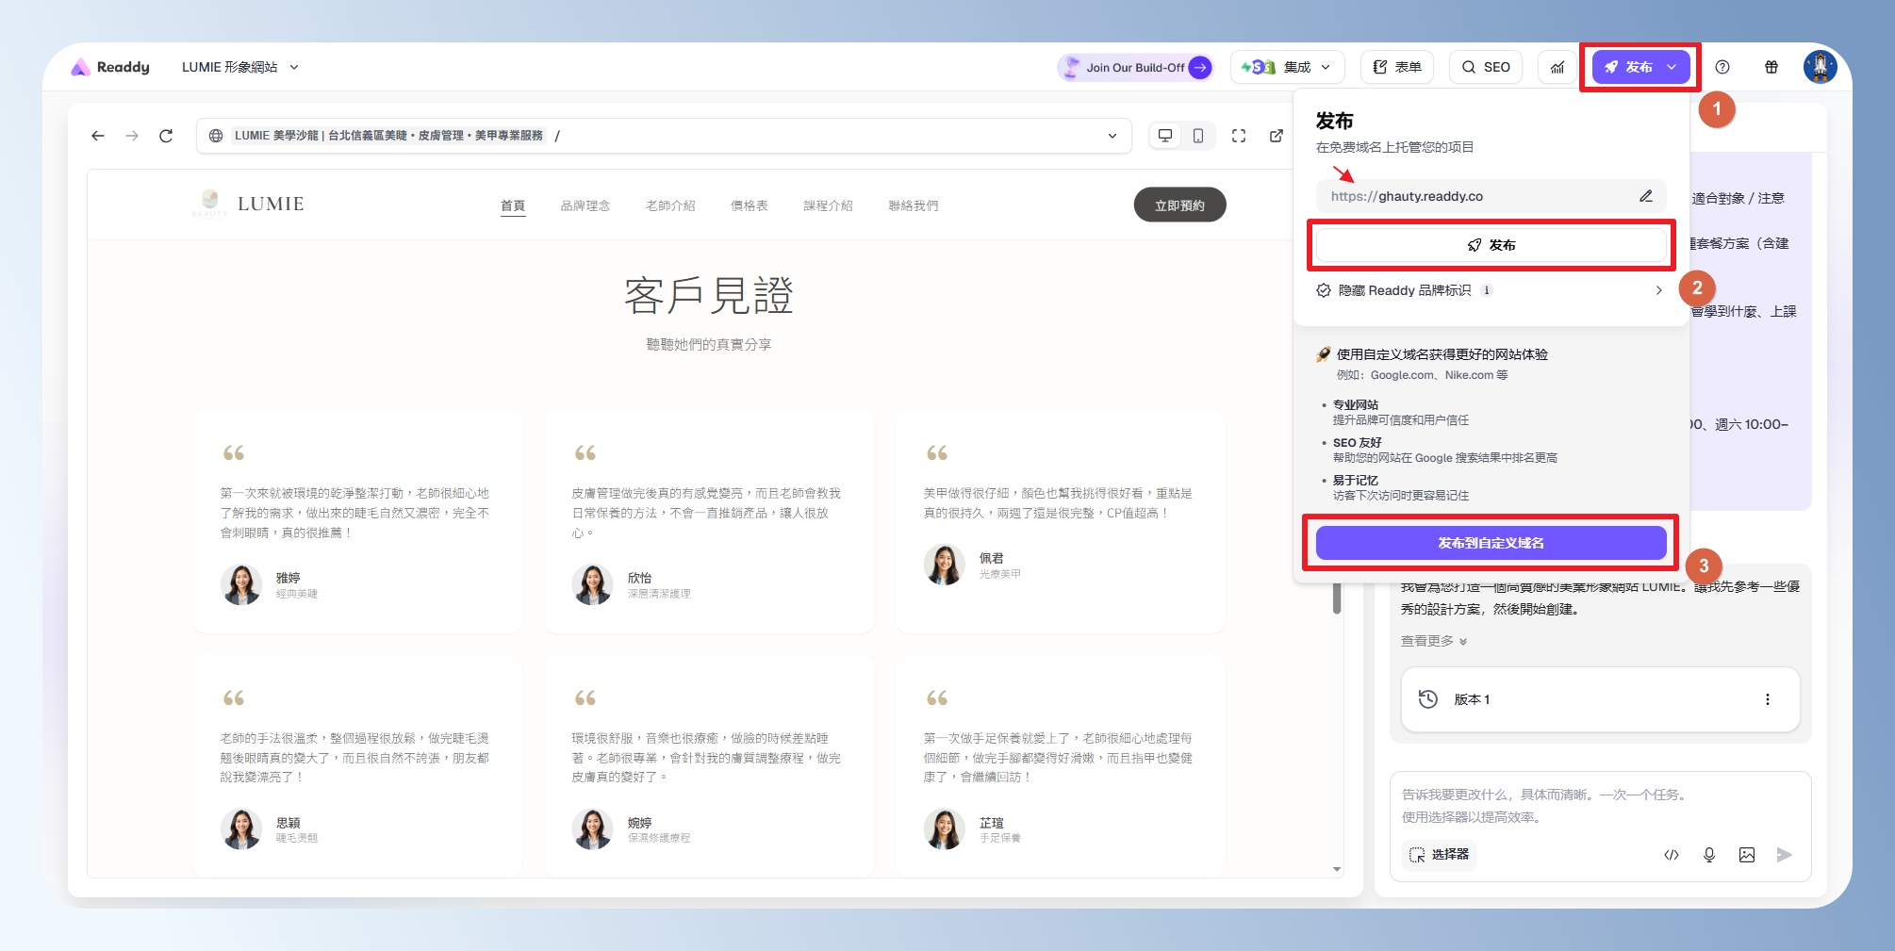Open the analytics chart icon
The width and height of the screenshot is (1895, 951).
(1557, 67)
